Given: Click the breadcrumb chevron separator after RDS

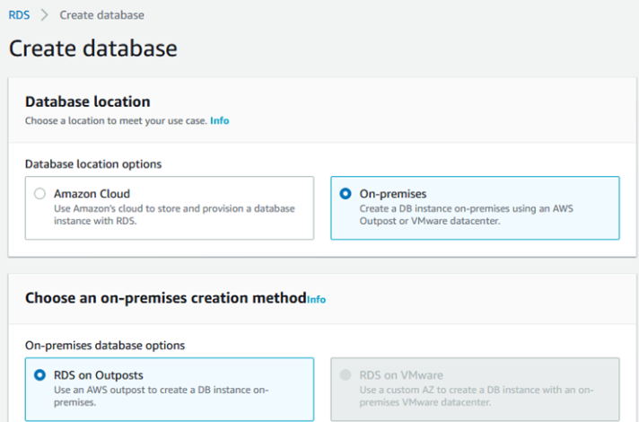Looking at the screenshot, I should tap(44, 15).
